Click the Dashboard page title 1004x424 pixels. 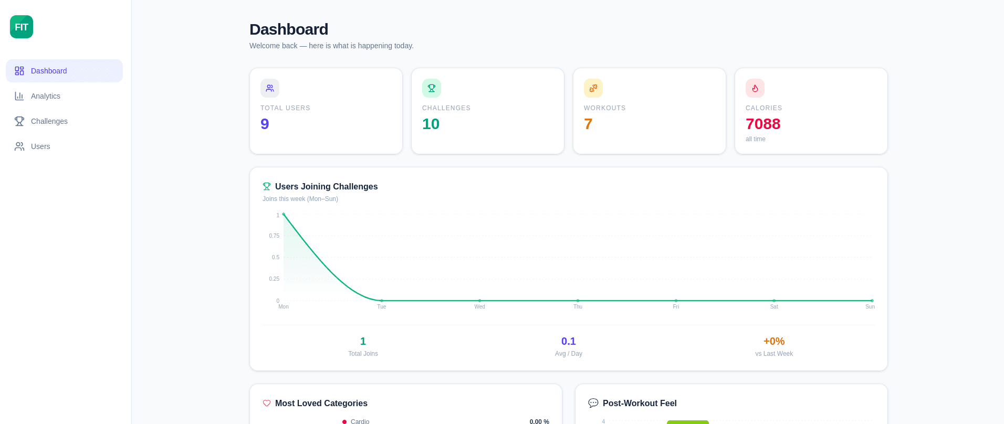[x=289, y=29]
